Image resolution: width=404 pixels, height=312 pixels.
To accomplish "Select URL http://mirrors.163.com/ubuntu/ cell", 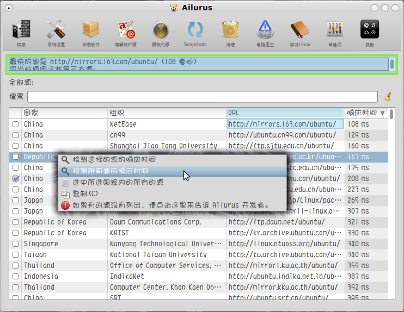I will click(x=285, y=124).
